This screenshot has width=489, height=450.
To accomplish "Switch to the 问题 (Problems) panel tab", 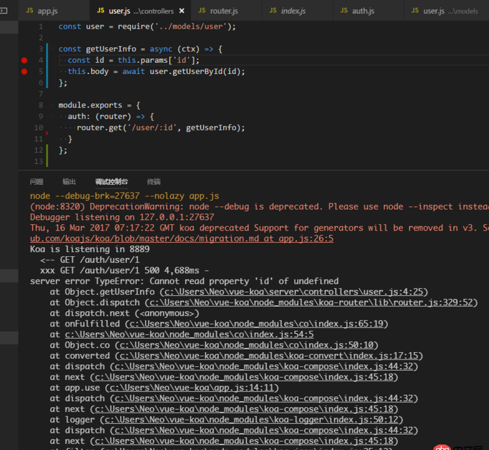I will click(38, 181).
